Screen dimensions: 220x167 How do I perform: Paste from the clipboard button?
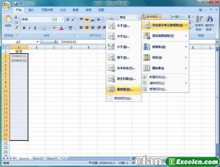coord(8,22)
